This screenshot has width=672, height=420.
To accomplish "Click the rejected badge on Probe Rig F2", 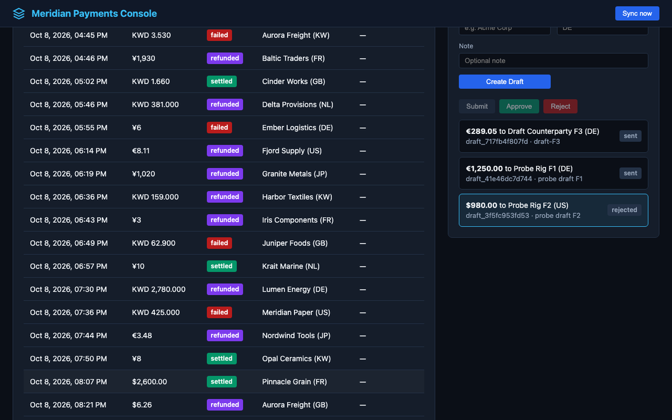I will click(x=624, y=210).
